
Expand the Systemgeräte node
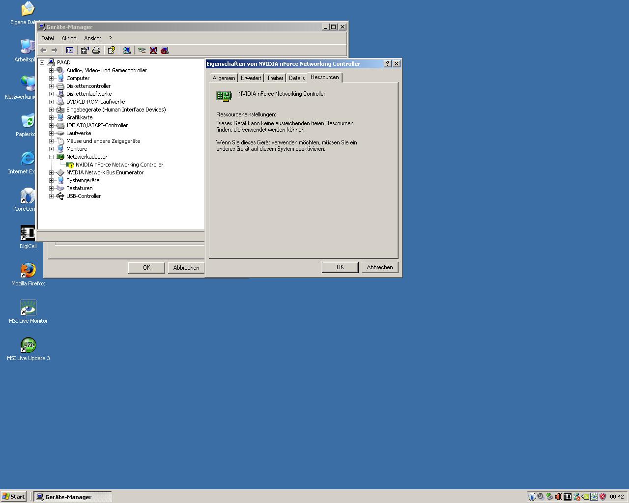coord(51,180)
